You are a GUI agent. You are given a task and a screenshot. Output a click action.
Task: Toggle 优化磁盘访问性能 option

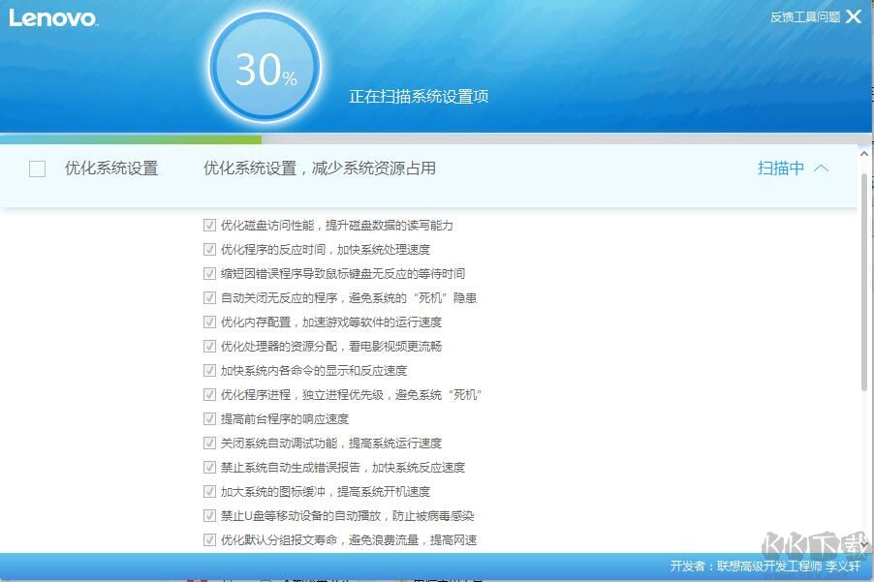click(210, 224)
